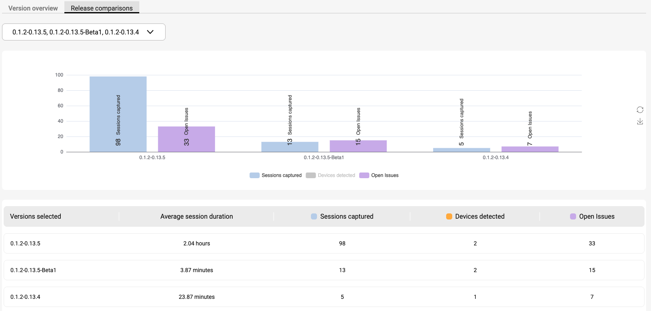Click orange swatch in Devices detected header
Viewport: 651px width, 311px height.
click(449, 217)
